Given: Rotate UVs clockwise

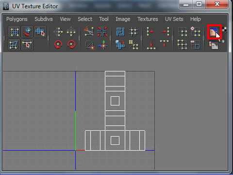Looking at the screenshot, I should [x=71, y=45].
